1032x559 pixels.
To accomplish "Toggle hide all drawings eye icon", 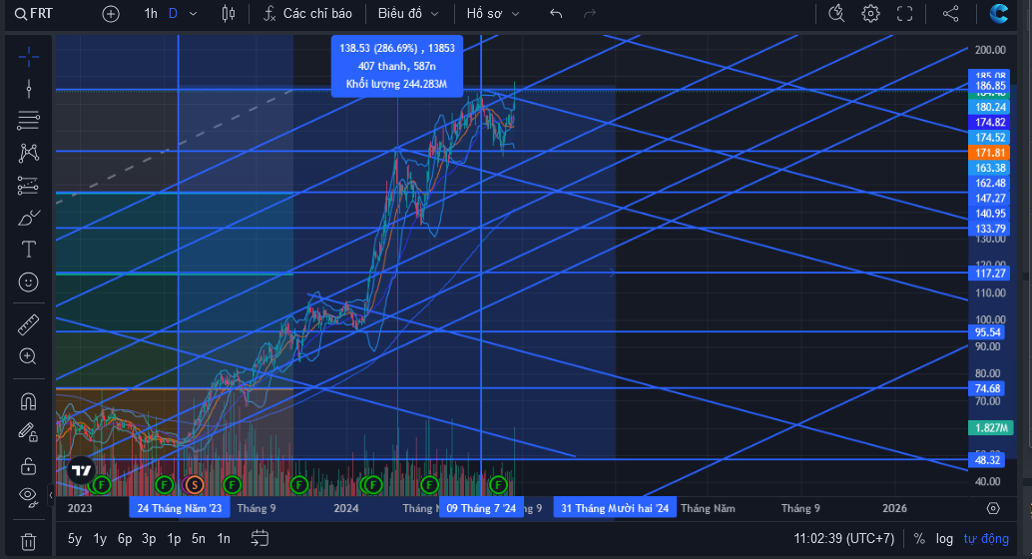I will pos(28,496).
